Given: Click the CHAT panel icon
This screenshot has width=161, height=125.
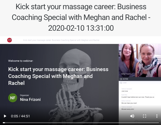Looking at the screenshot, I should click(121, 83).
